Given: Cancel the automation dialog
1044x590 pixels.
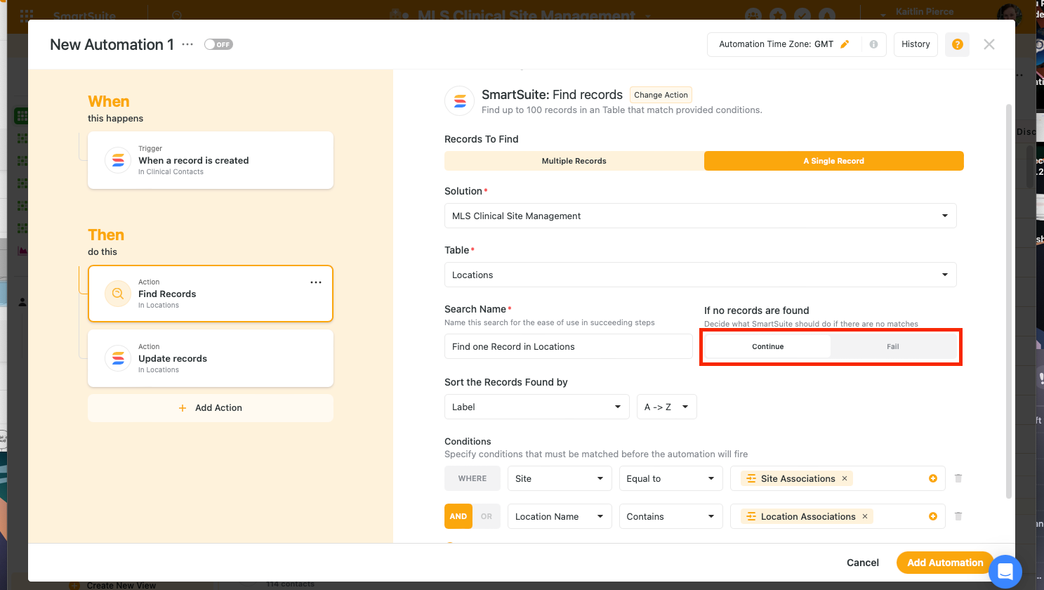Looking at the screenshot, I should 863,563.
